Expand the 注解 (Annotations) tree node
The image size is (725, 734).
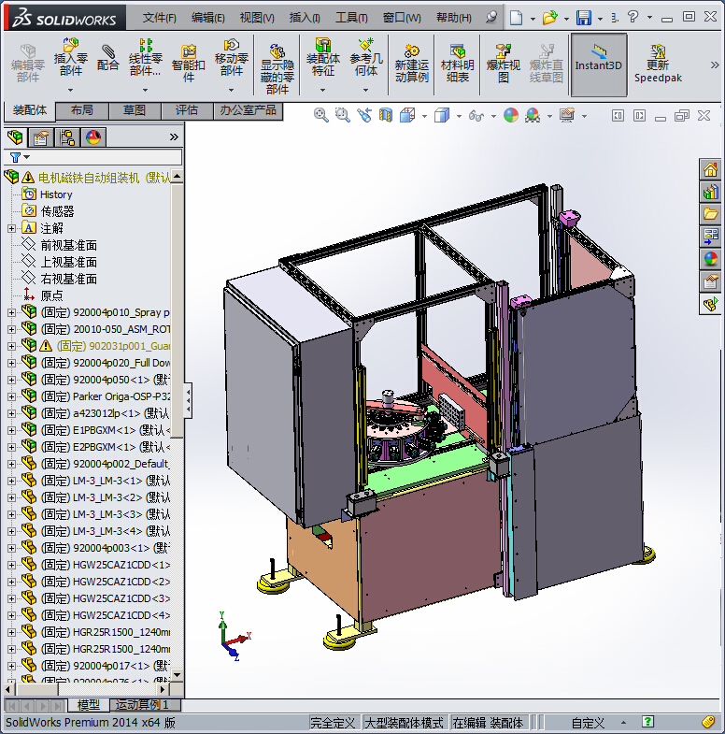point(12,228)
